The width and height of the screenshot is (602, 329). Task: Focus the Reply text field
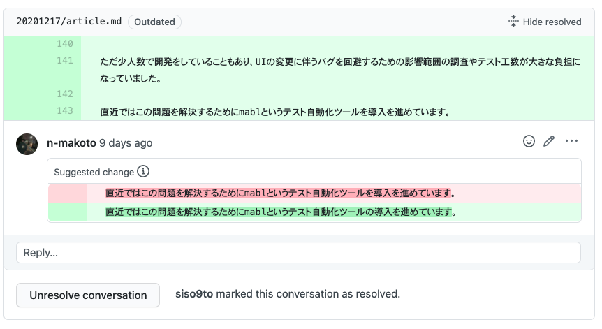pos(298,253)
